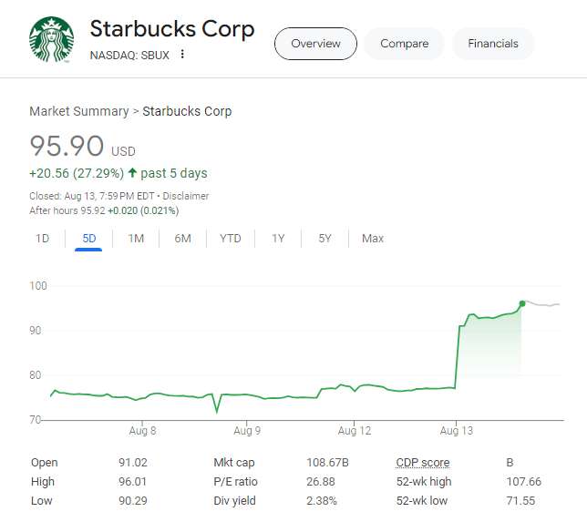The width and height of the screenshot is (587, 522).
Task: Select the 5D time range
Action: point(89,239)
